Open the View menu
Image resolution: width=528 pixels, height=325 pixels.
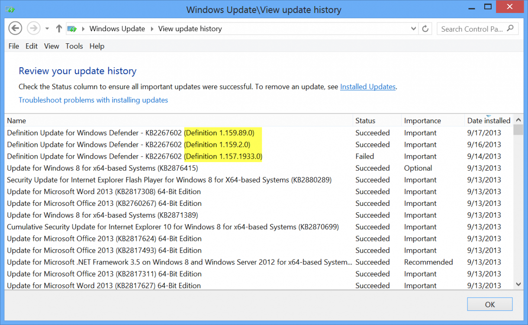(52, 46)
